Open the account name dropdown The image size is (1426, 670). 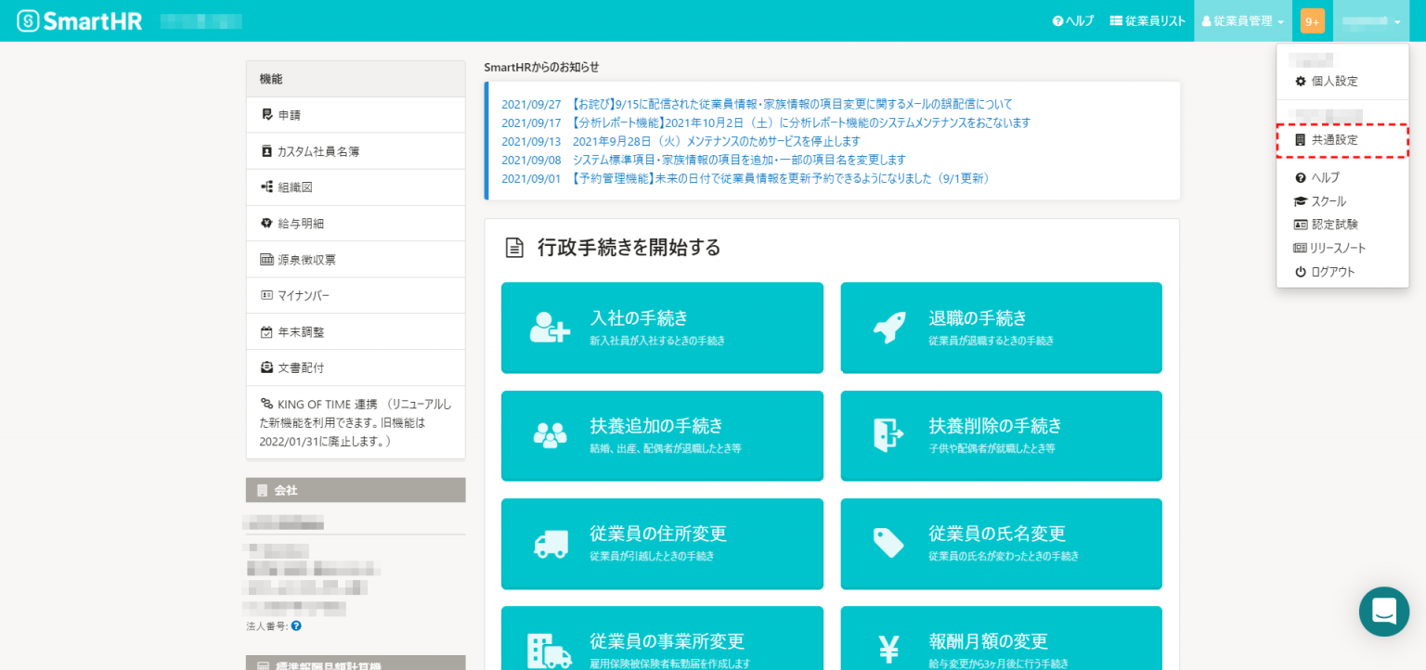point(1371,20)
